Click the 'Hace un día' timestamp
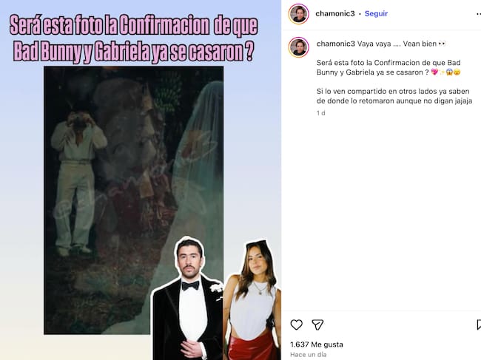The height and width of the screenshot is (360, 481). [x=309, y=355]
